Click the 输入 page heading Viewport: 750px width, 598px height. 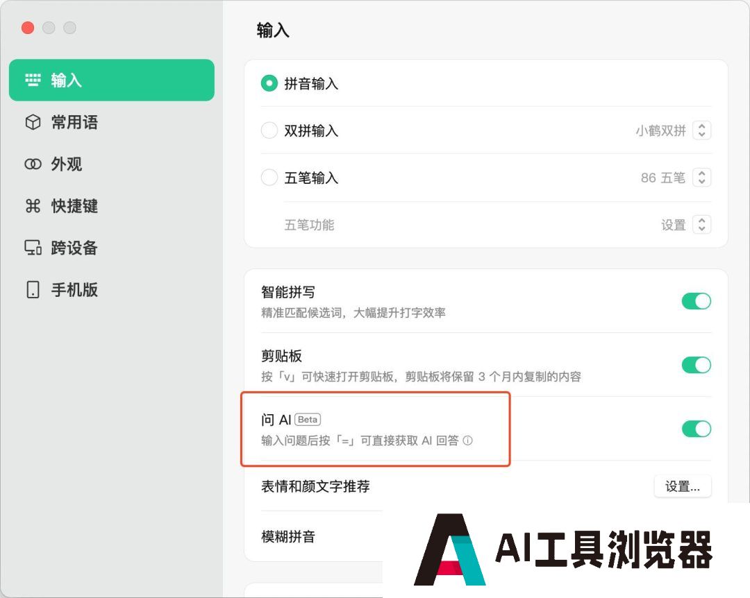(x=273, y=30)
